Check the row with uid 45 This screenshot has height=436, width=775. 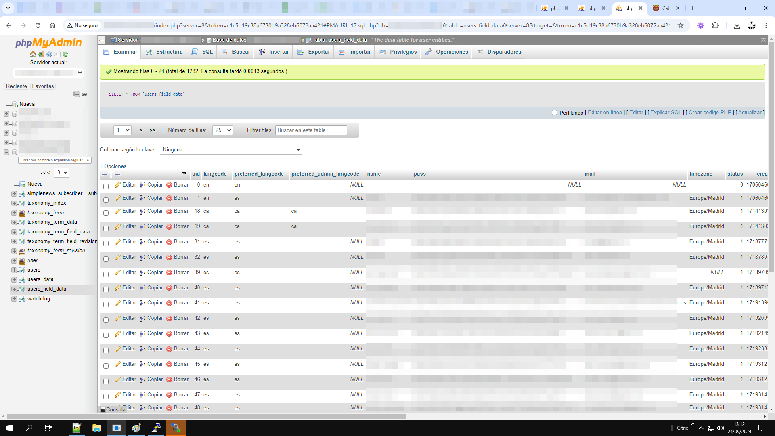[x=106, y=366]
